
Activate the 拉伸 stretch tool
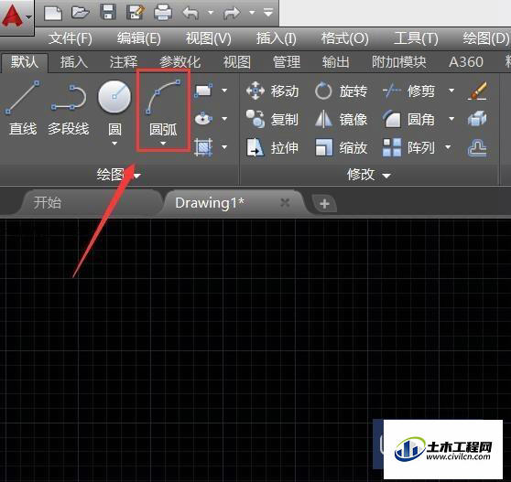tap(273, 148)
